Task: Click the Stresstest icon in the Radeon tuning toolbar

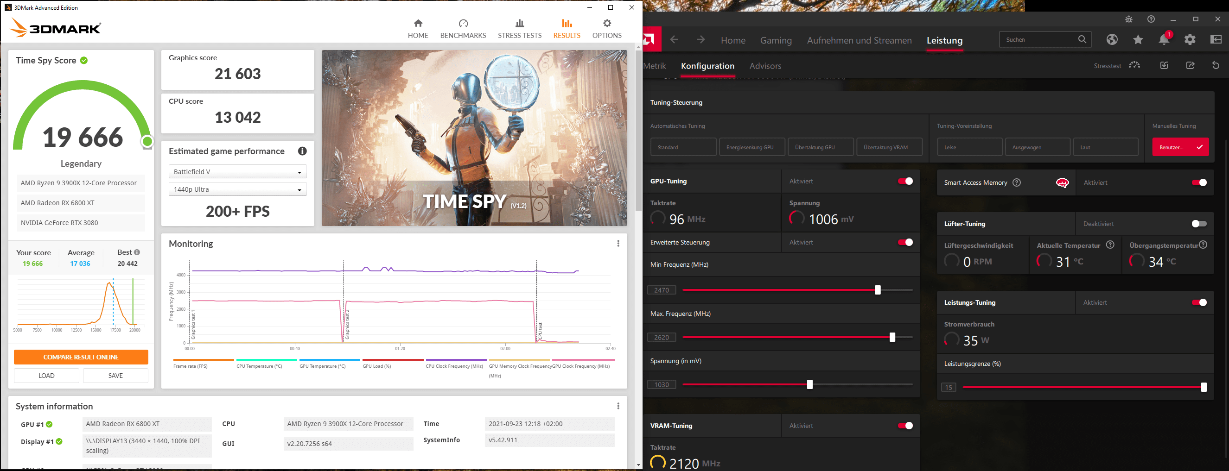Action: pyautogui.click(x=1134, y=65)
